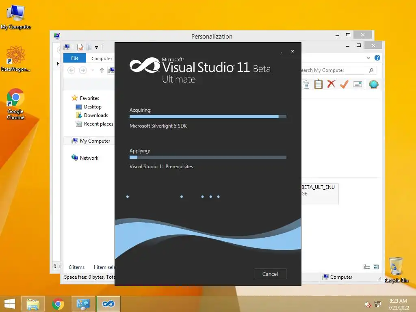The width and height of the screenshot is (416, 312).
Task: Click the Acquiring progress bar
Action: click(208, 117)
